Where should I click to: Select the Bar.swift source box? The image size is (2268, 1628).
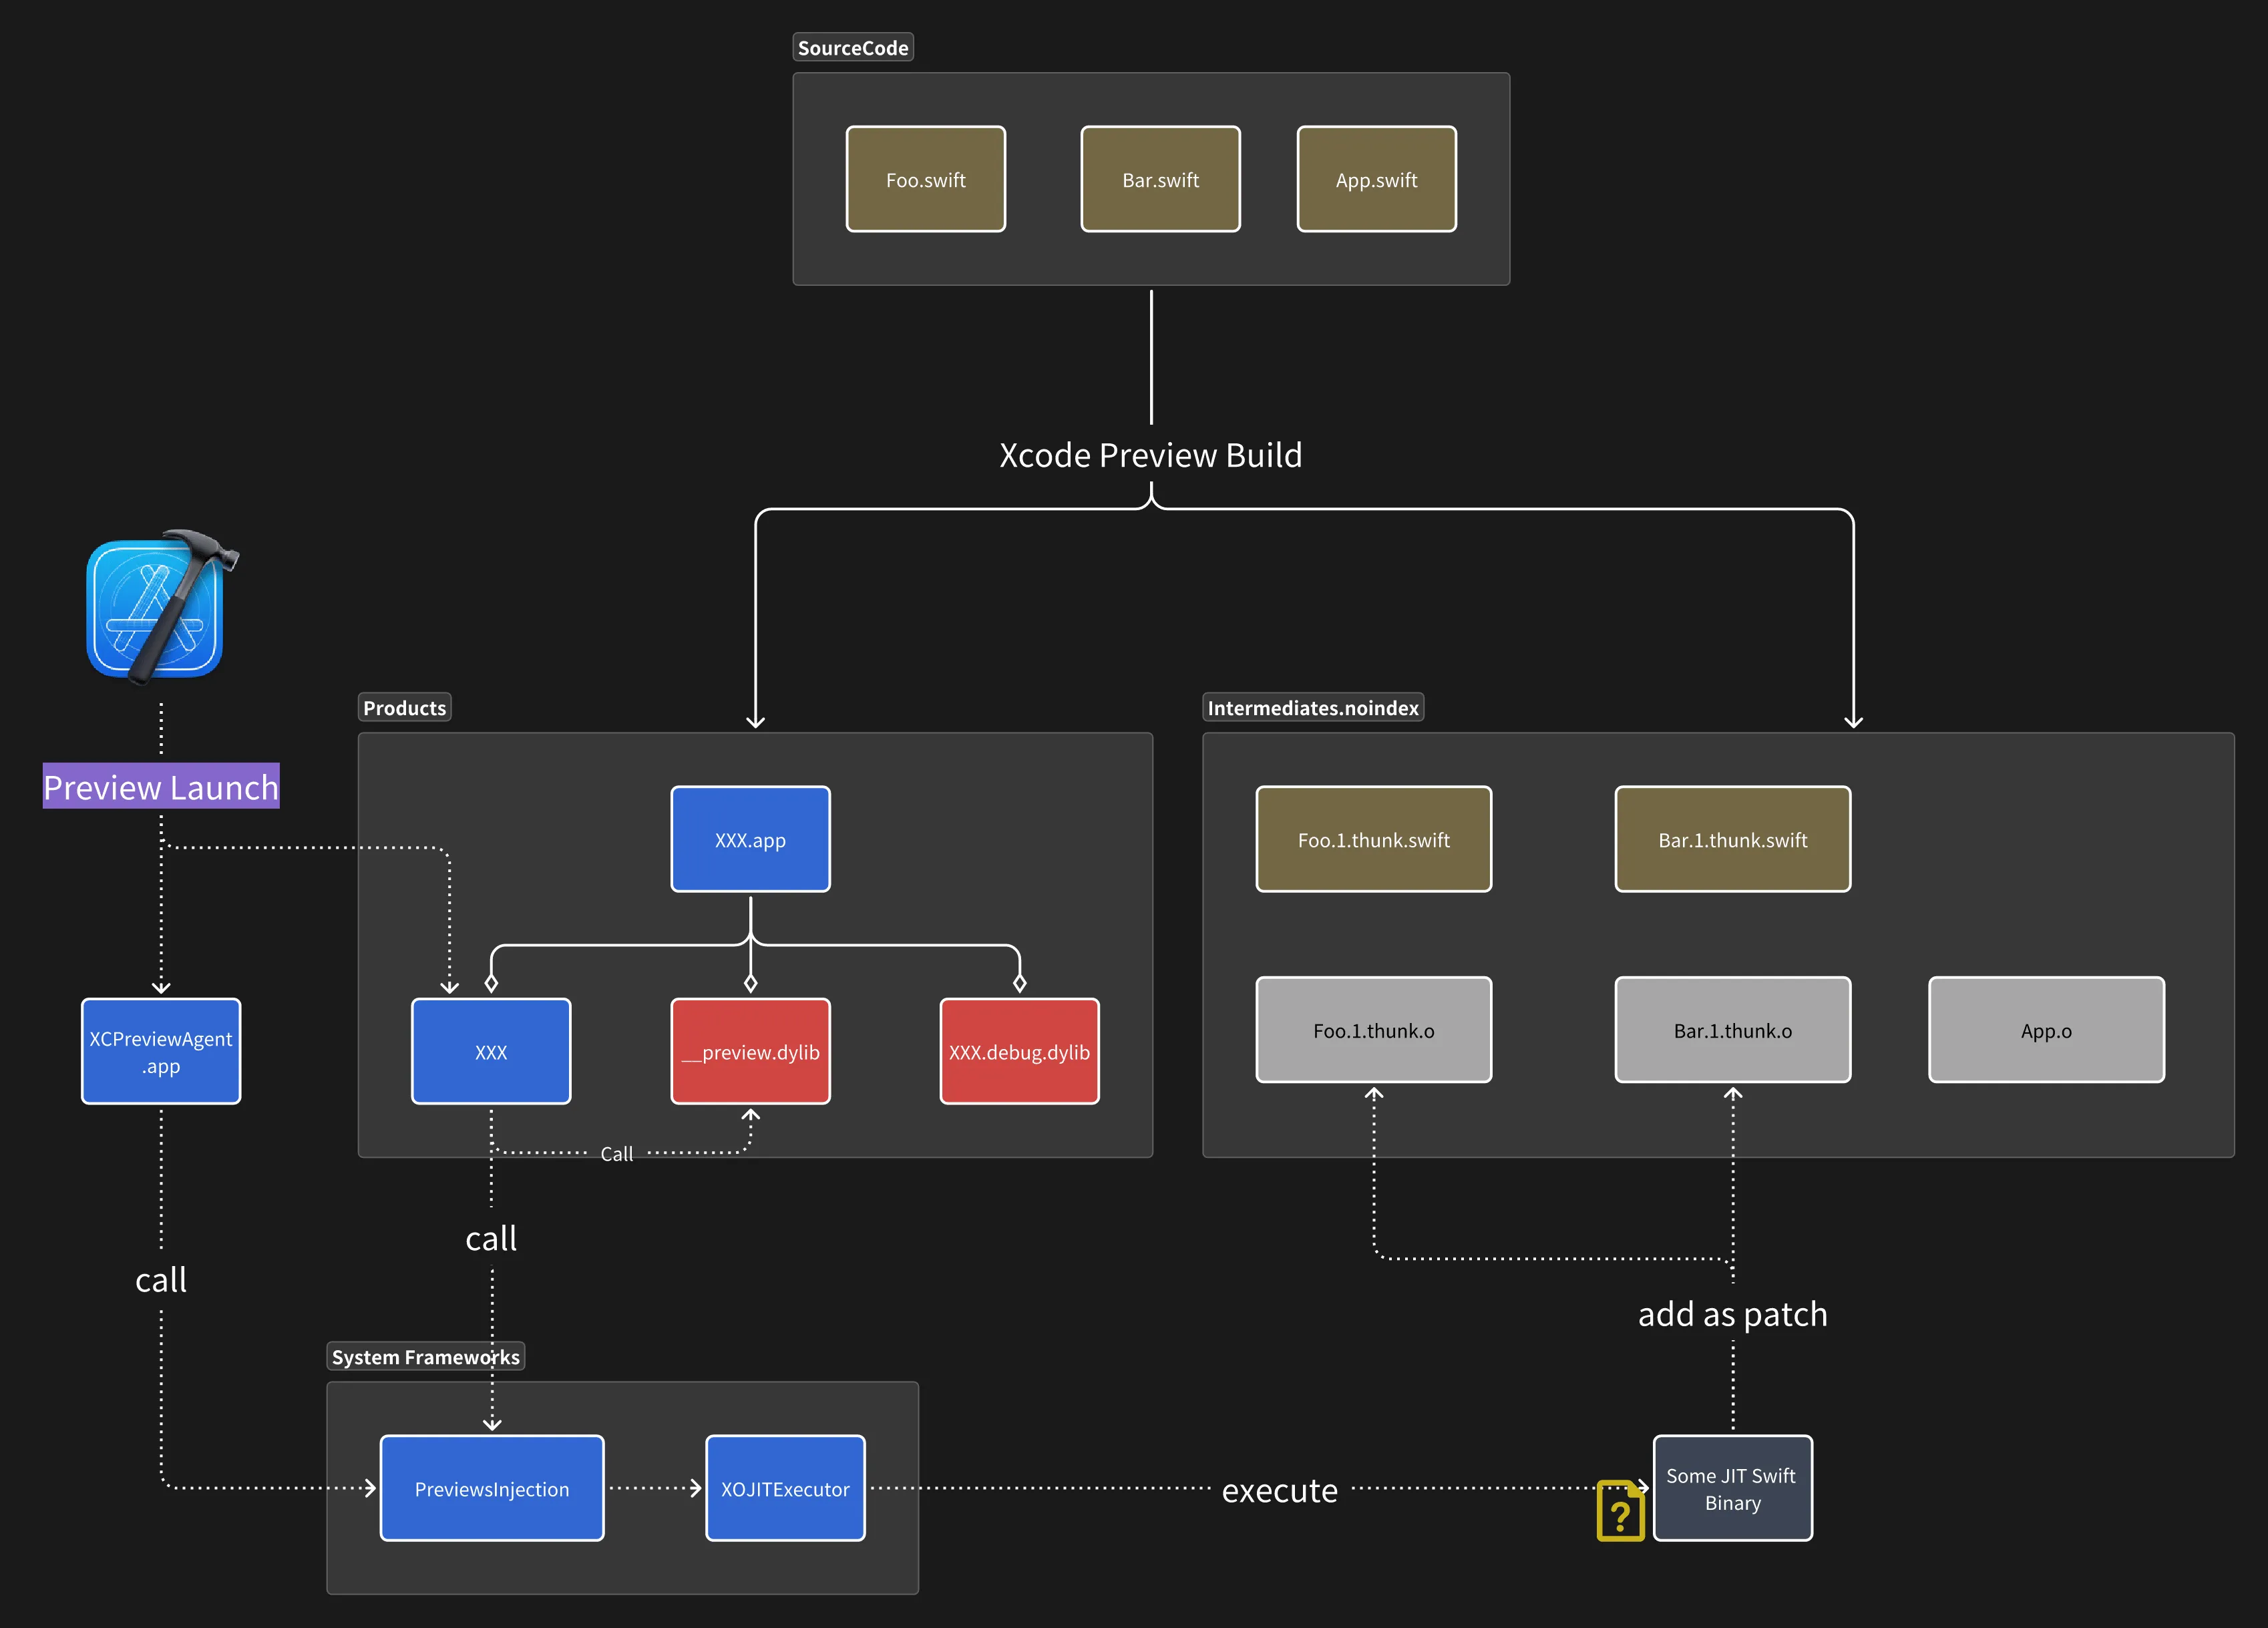point(1160,180)
